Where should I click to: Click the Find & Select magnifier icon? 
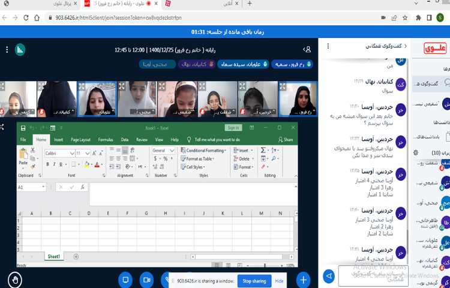click(274, 158)
